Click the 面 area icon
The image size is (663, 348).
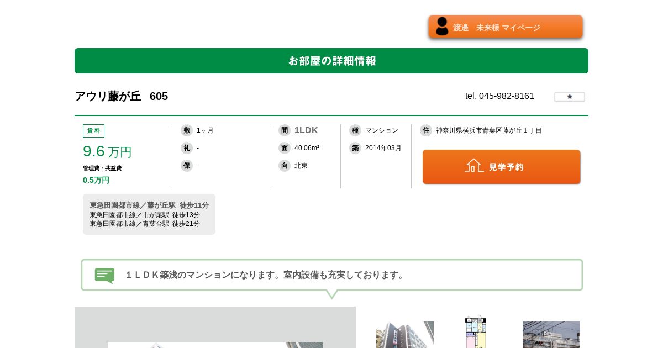[x=285, y=148]
